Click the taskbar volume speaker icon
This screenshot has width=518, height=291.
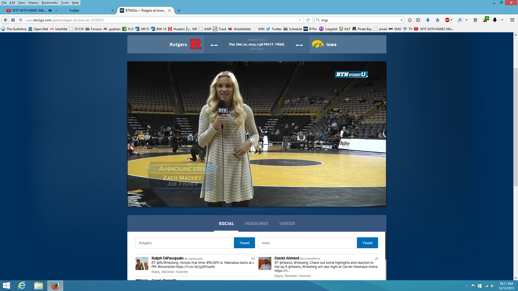tap(493, 286)
